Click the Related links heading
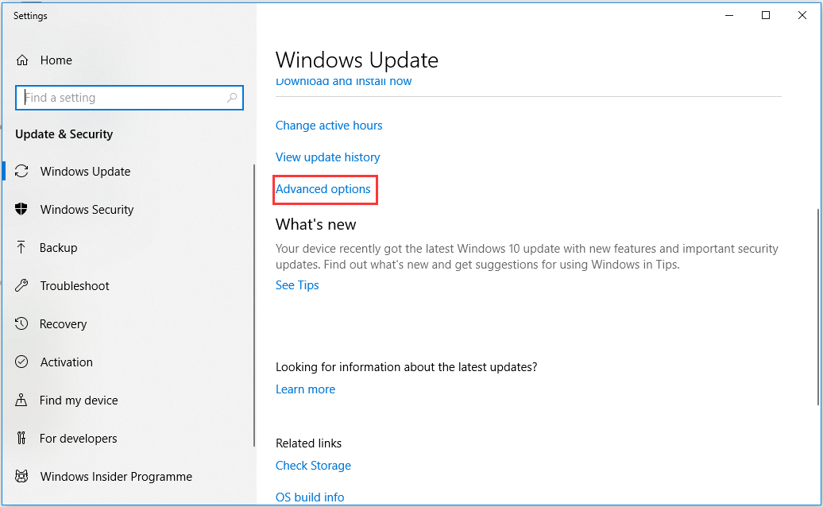The image size is (823, 507). (308, 443)
